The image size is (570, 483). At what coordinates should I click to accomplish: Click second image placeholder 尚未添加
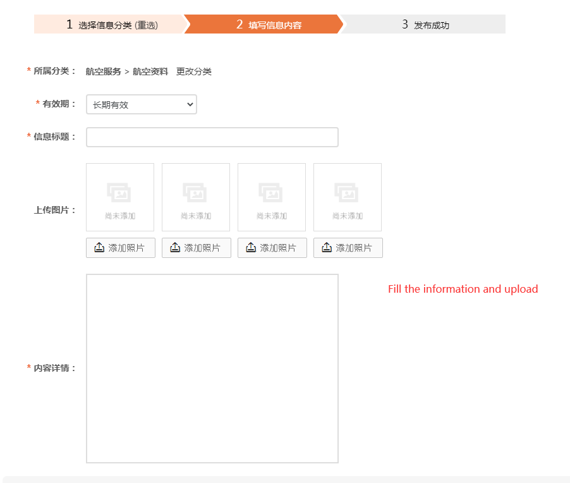[x=196, y=197]
